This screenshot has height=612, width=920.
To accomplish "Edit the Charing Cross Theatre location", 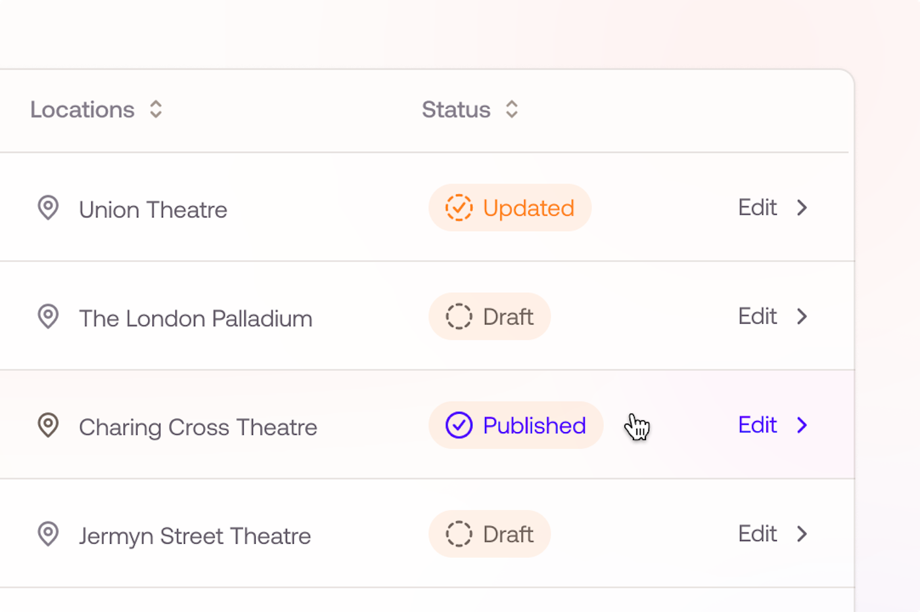I will 758,426.
